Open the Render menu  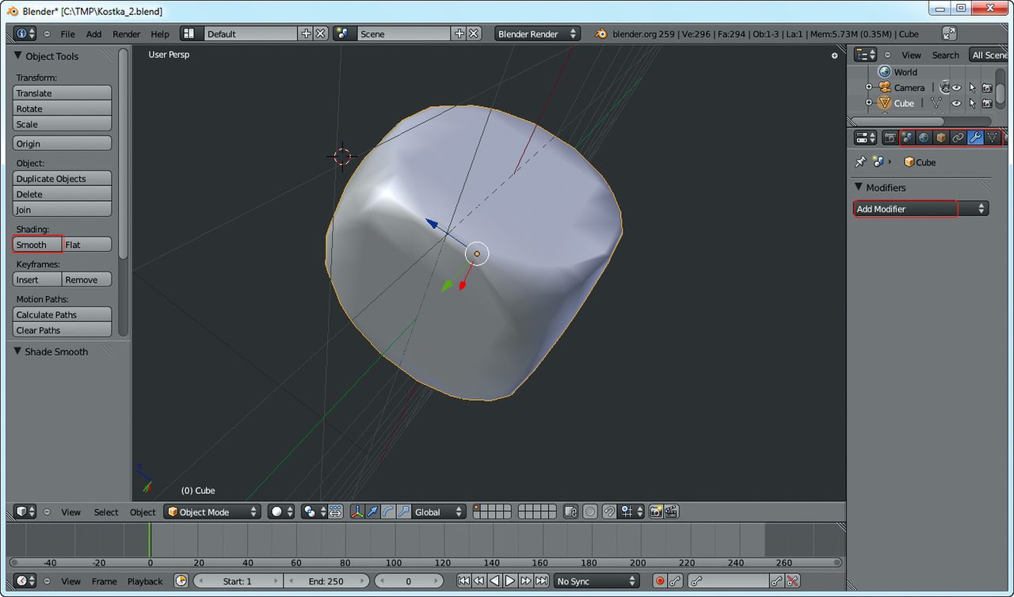(x=127, y=34)
